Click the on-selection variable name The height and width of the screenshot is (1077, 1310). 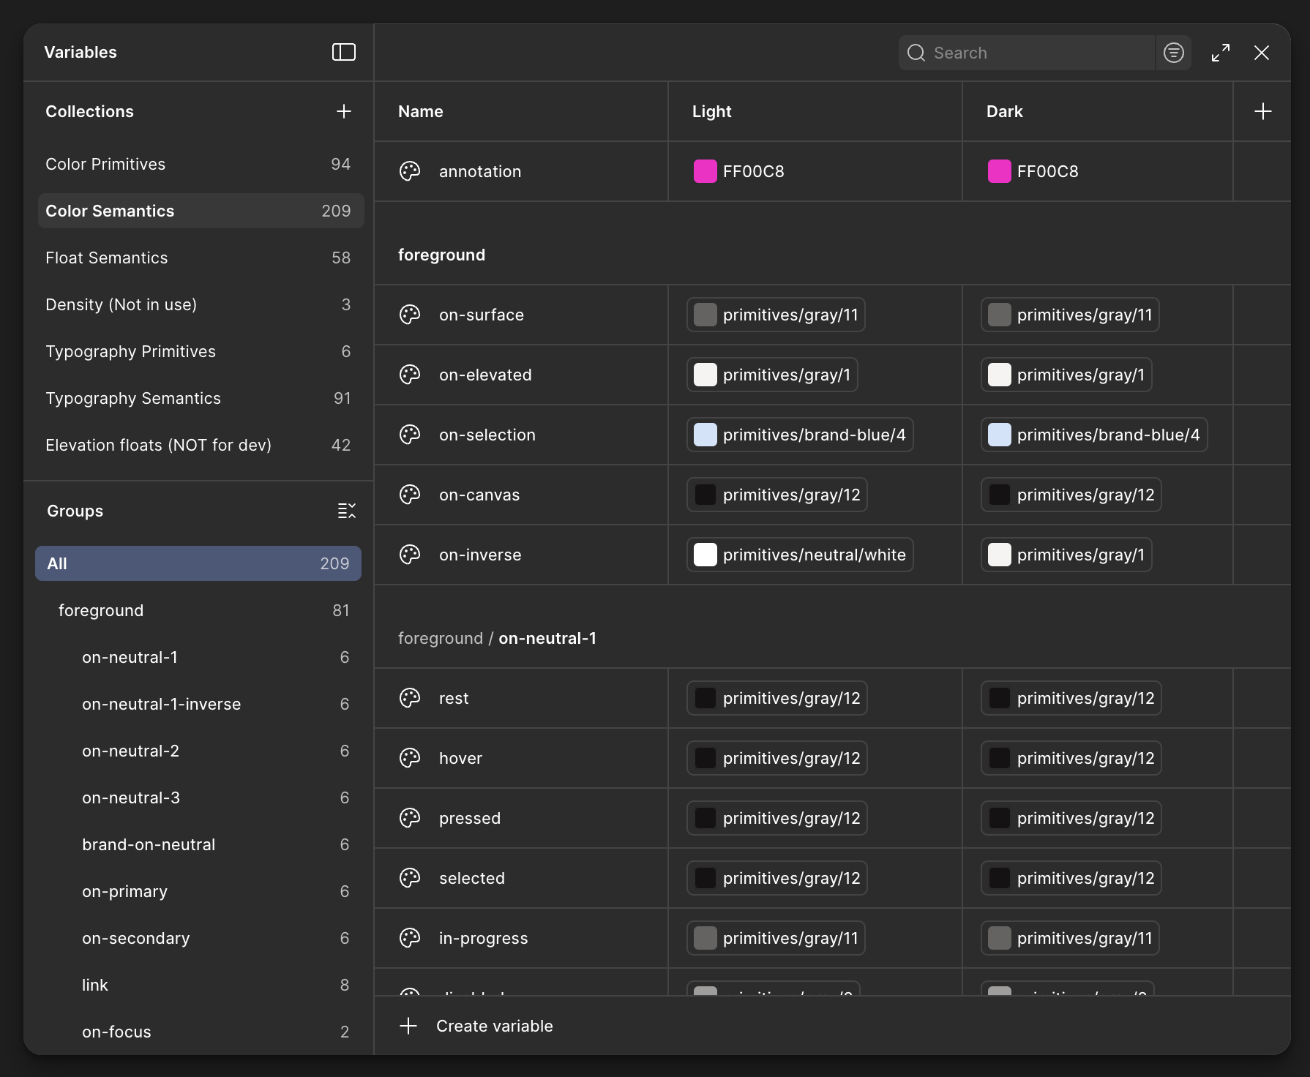[x=487, y=435]
